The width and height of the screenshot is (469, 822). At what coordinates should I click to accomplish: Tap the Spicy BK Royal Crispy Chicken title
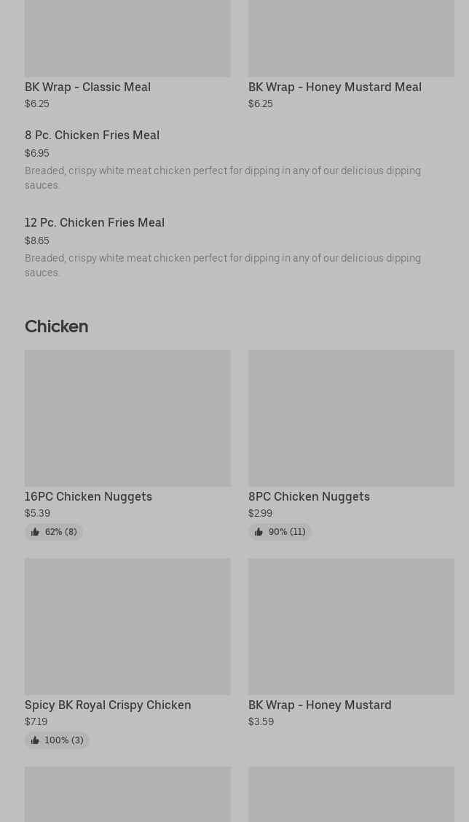108,705
